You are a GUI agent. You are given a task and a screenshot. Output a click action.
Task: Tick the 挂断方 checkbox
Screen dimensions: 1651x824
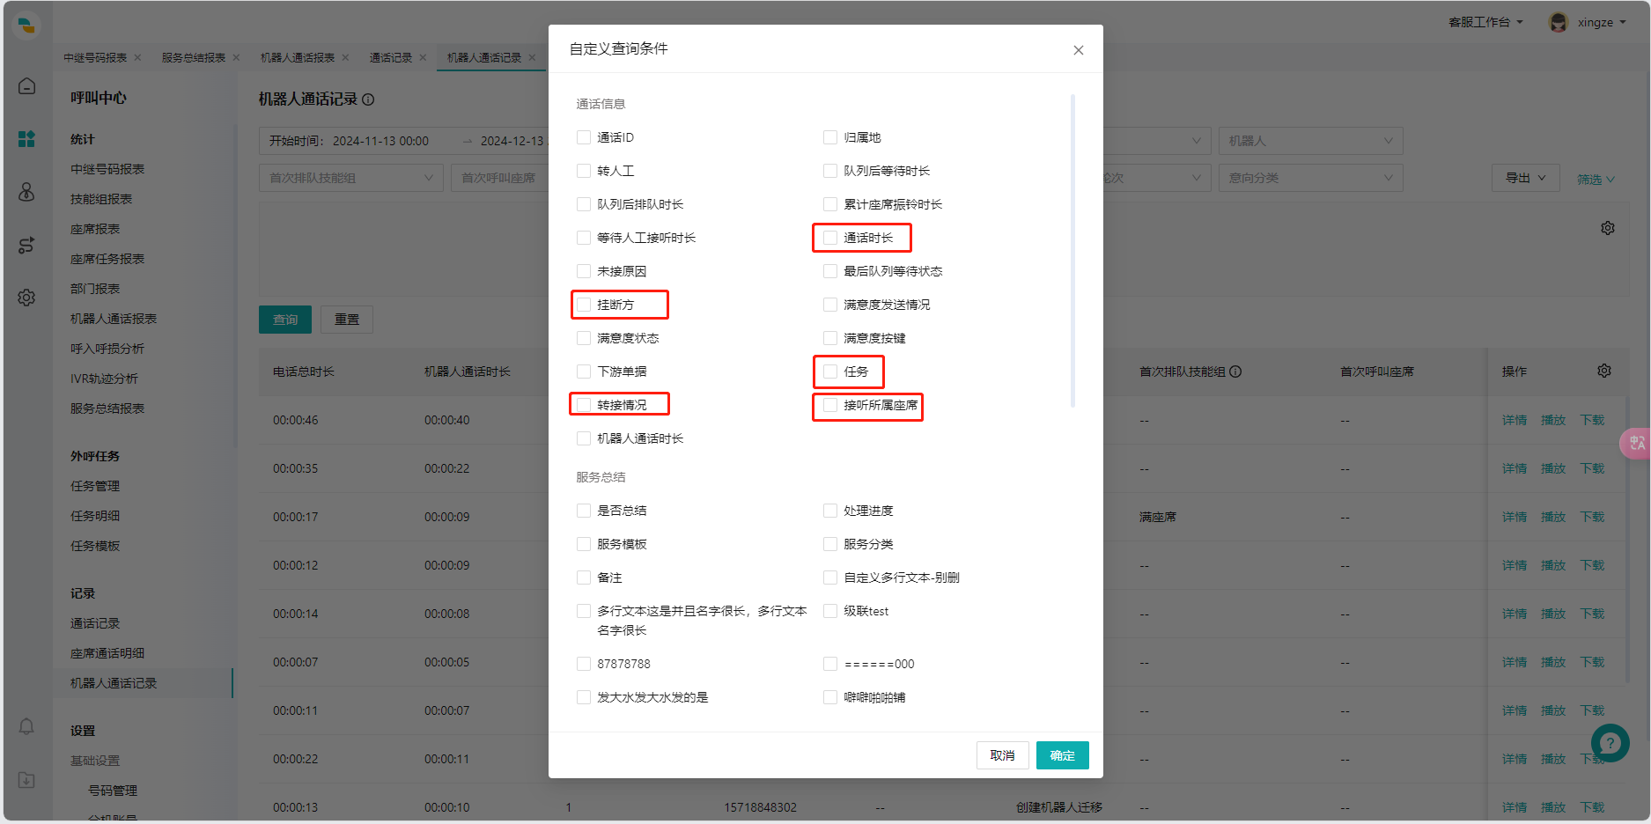(584, 305)
